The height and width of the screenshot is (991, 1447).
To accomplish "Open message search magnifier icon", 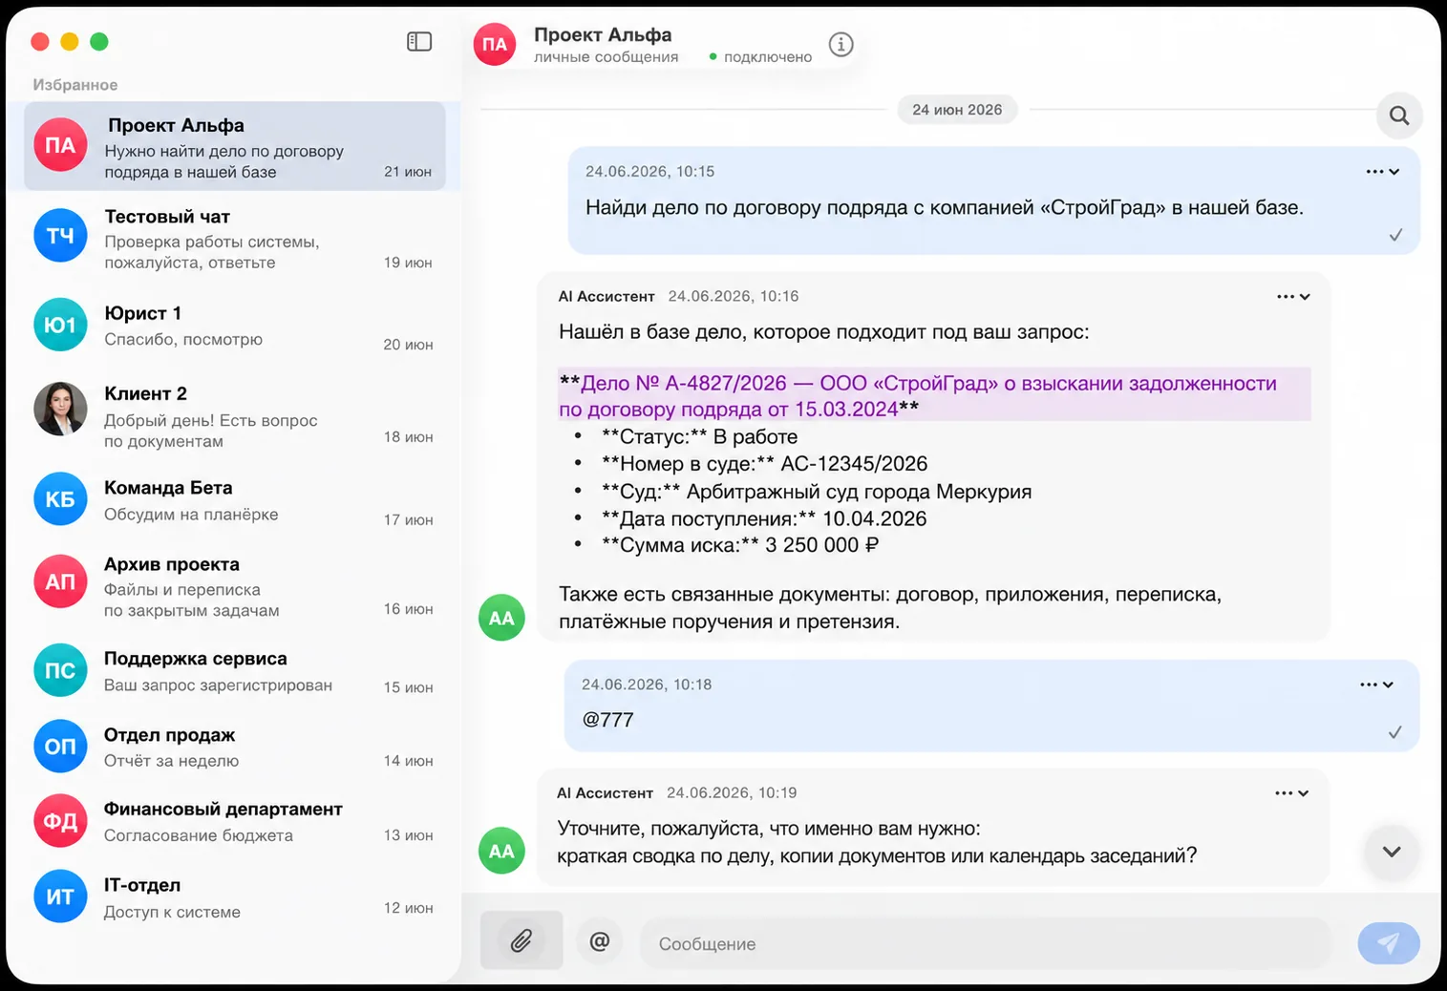I will coord(1399,116).
